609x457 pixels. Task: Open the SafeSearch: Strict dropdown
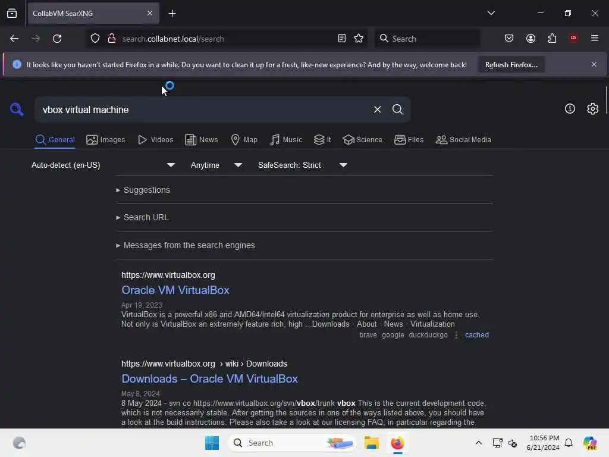303,165
